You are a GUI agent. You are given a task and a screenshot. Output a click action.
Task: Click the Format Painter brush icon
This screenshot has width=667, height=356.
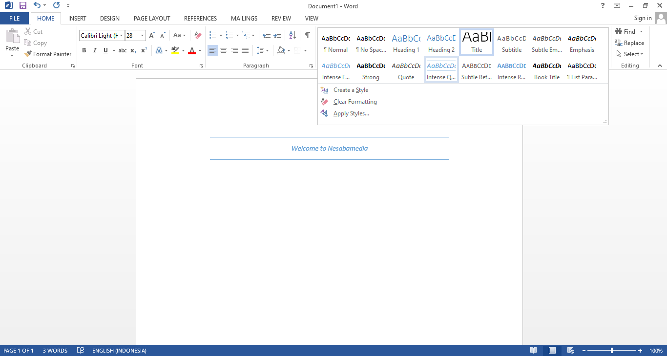[28, 54]
